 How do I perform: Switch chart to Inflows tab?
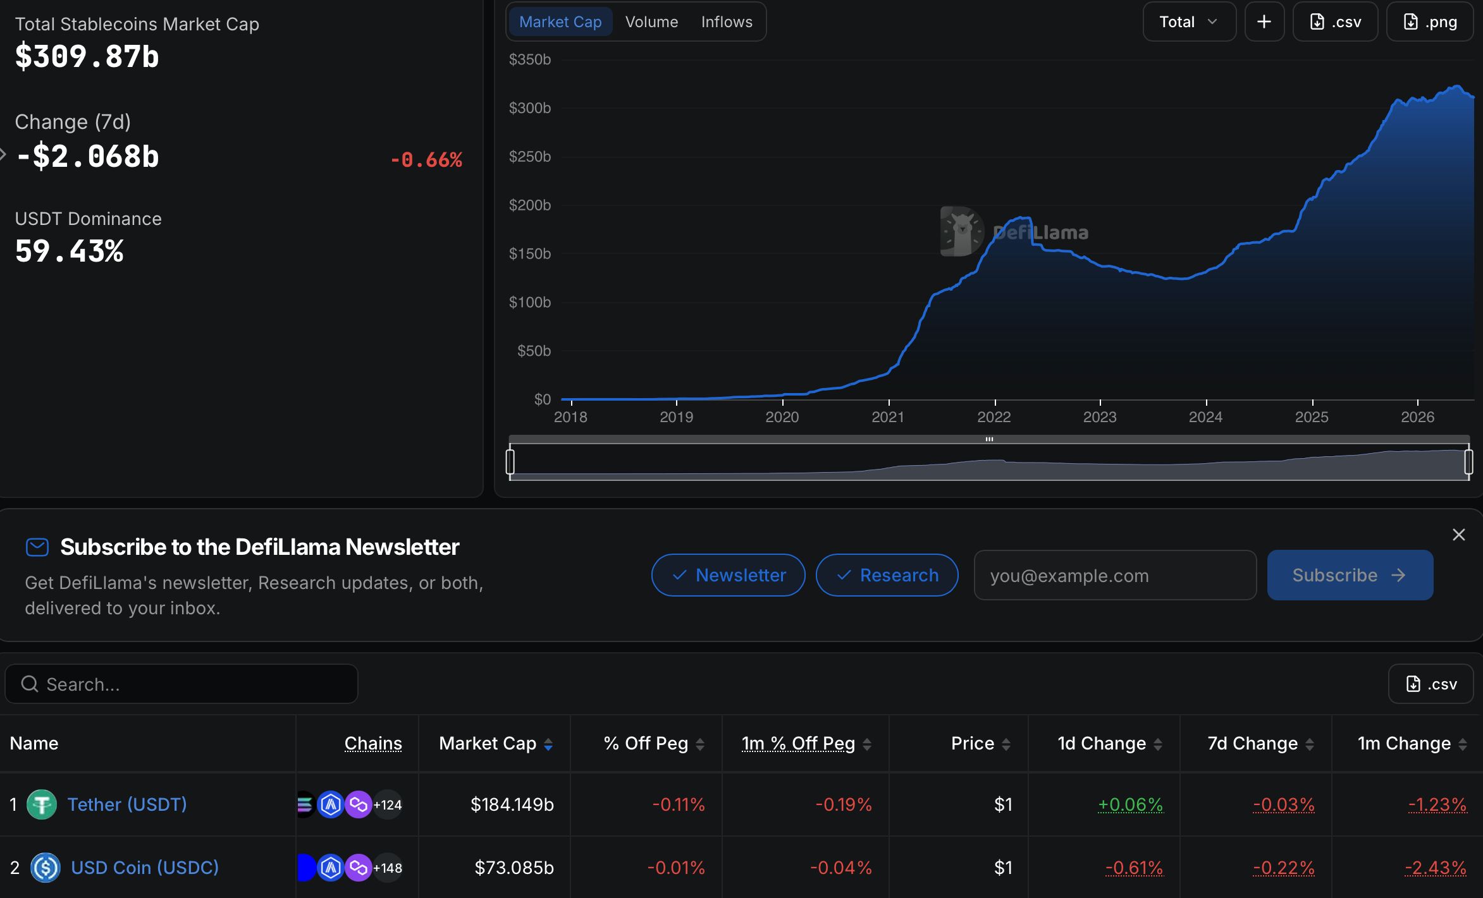[x=727, y=22]
